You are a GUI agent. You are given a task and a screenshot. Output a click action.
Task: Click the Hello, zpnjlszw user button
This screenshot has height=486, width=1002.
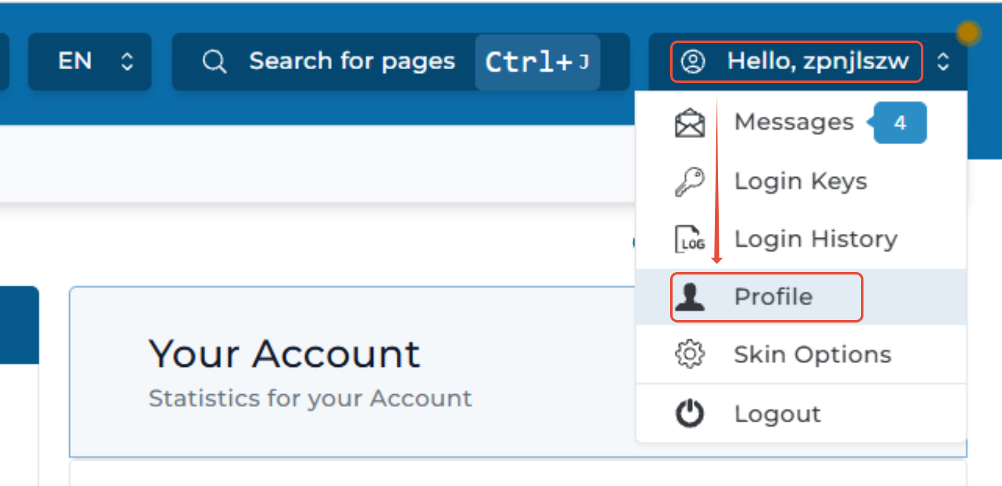(796, 62)
